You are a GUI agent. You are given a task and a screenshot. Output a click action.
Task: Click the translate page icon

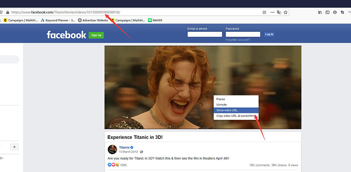(x=279, y=13)
